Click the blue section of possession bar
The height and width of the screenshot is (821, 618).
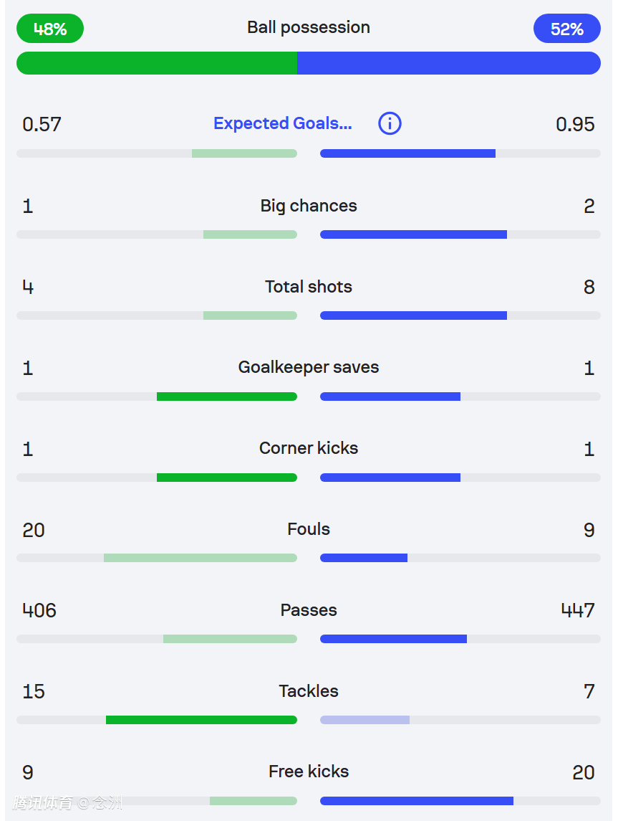click(x=449, y=63)
